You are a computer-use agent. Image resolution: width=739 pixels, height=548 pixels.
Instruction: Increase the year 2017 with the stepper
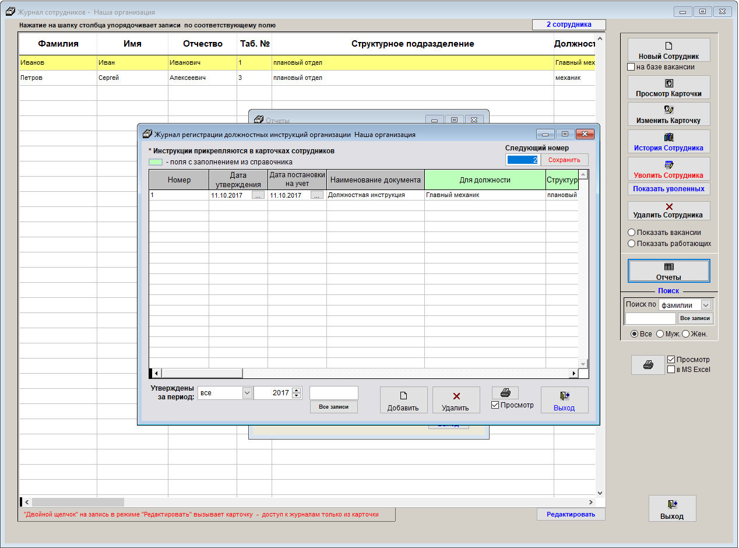(297, 390)
